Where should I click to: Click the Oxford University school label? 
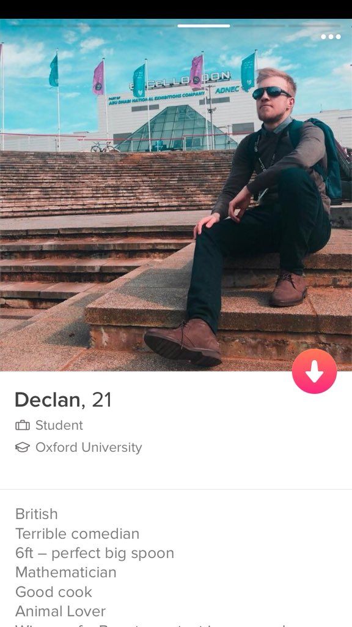[x=89, y=448]
